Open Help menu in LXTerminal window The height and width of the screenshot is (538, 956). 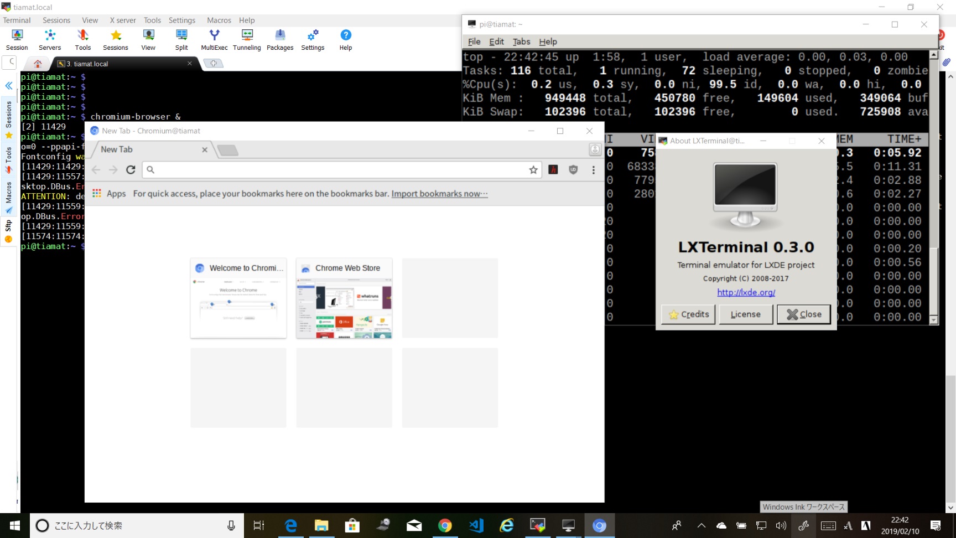[548, 42]
